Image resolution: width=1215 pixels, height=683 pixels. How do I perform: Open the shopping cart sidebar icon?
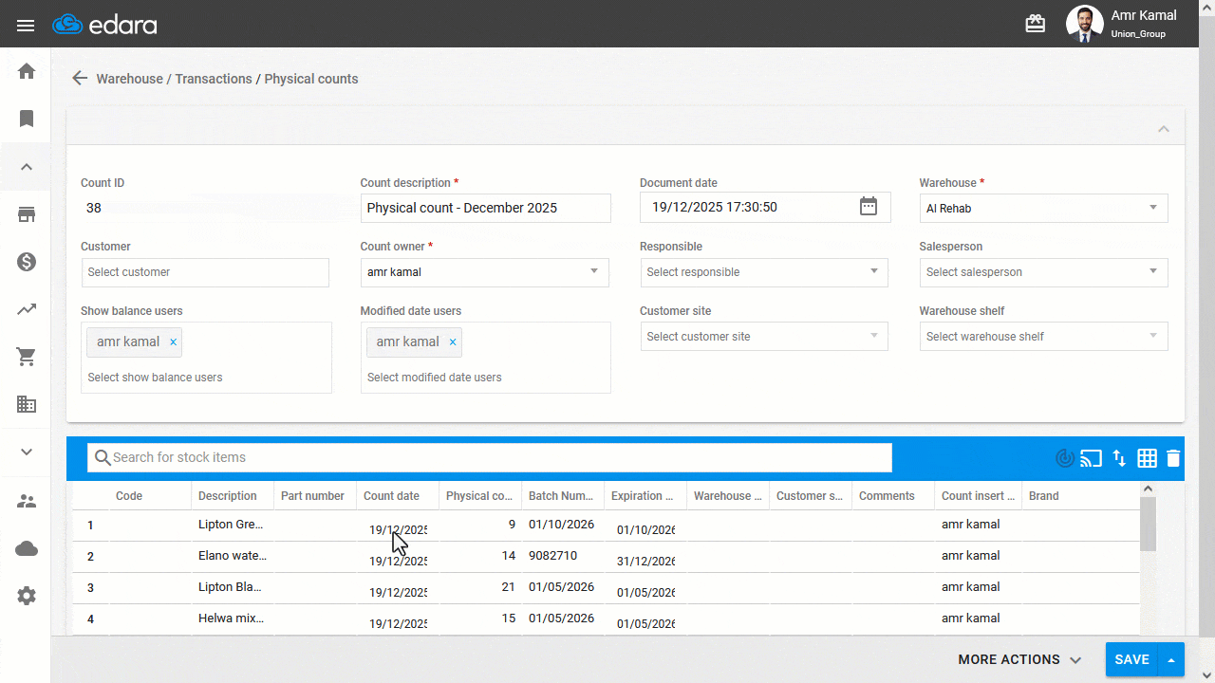coord(27,357)
